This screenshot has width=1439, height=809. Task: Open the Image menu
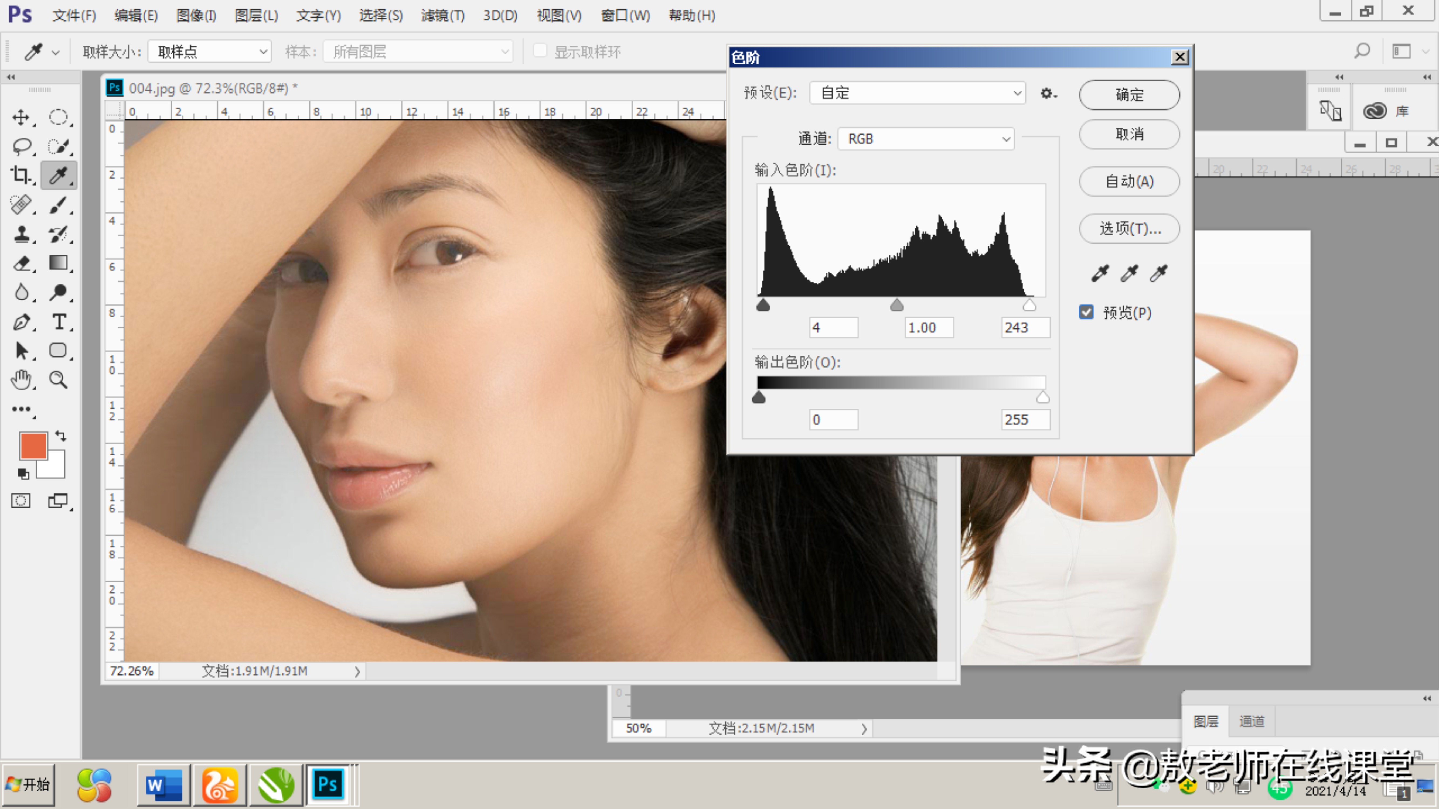click(x=196, y=15)
